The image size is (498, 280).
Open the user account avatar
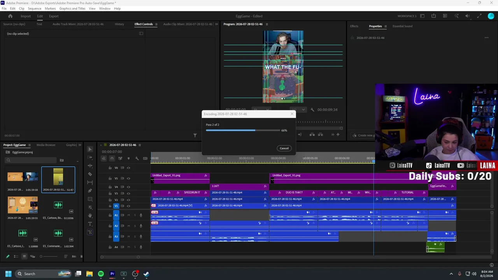tap(491, 16)
